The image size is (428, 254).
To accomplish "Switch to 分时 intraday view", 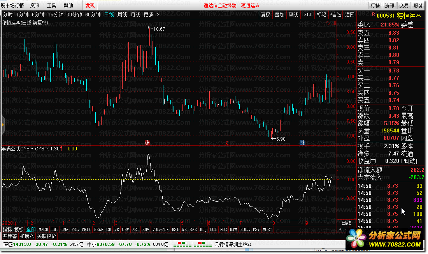I will click(x=8, y=14).
